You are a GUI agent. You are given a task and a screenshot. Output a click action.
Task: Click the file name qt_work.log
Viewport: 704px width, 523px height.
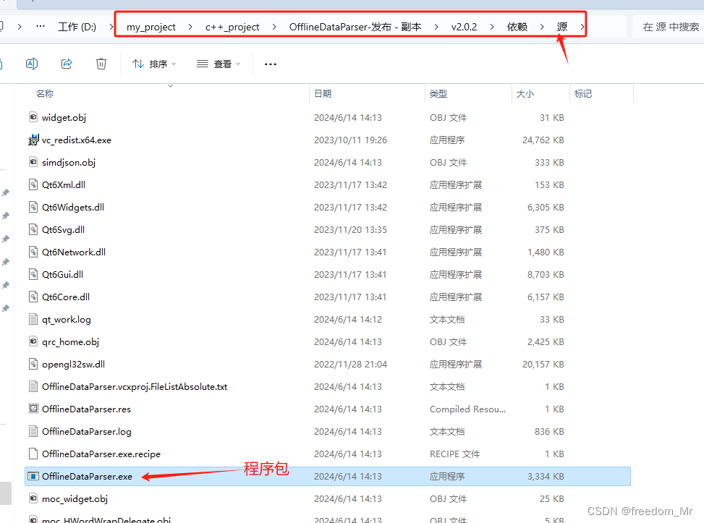pos(67,320)
